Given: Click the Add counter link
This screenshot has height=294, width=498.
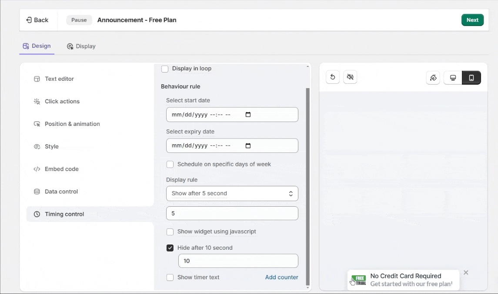Looking at the screenshot, I should (x=281, y=277).
